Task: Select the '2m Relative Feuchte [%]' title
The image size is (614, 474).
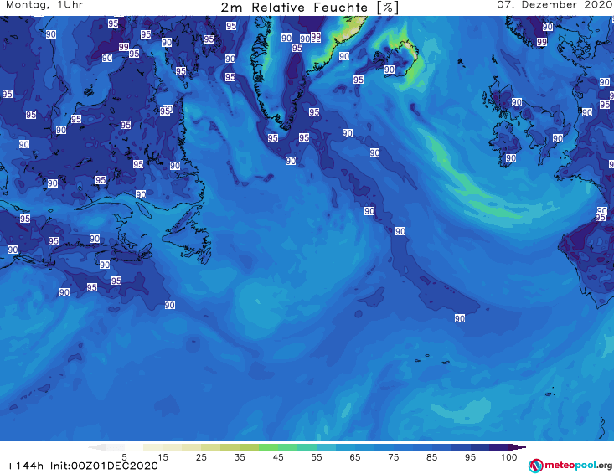Action: click(x=309, y=8)
